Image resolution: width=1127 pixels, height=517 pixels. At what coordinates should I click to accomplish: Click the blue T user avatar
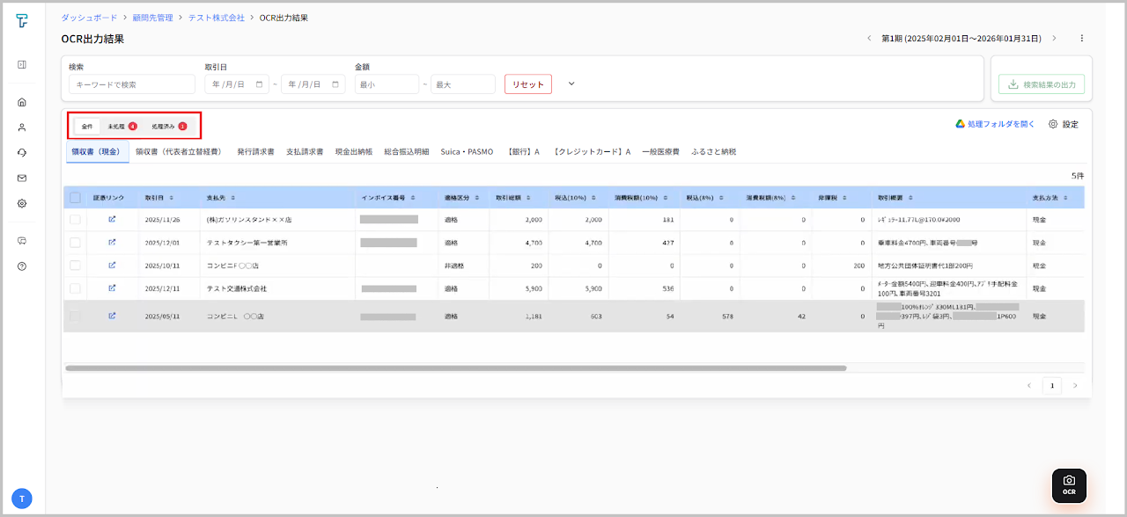tap(22, 499)
